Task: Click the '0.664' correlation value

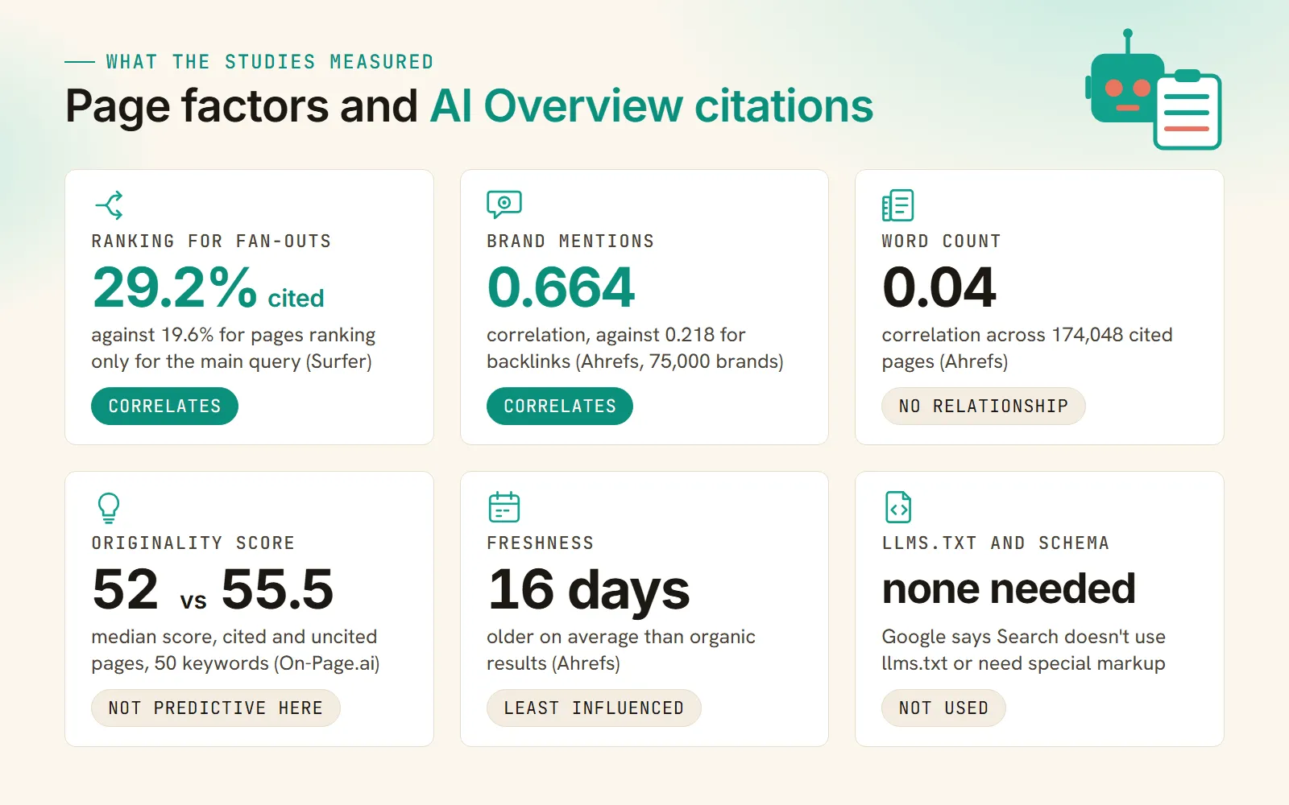Action: pyautogui.click(x=561, y=287)
